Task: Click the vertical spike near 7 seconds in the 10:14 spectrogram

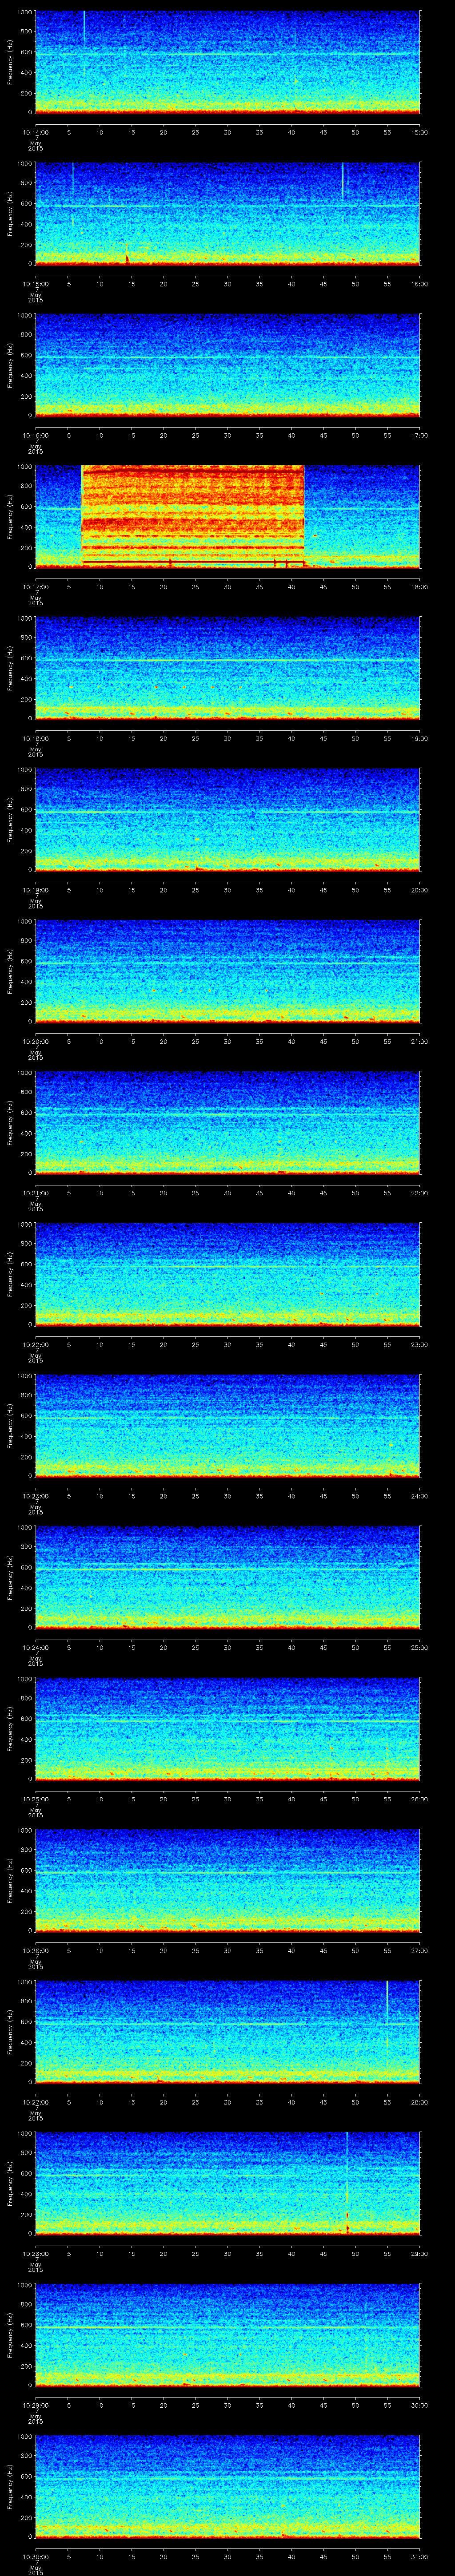Action: (x=84, y=28)
